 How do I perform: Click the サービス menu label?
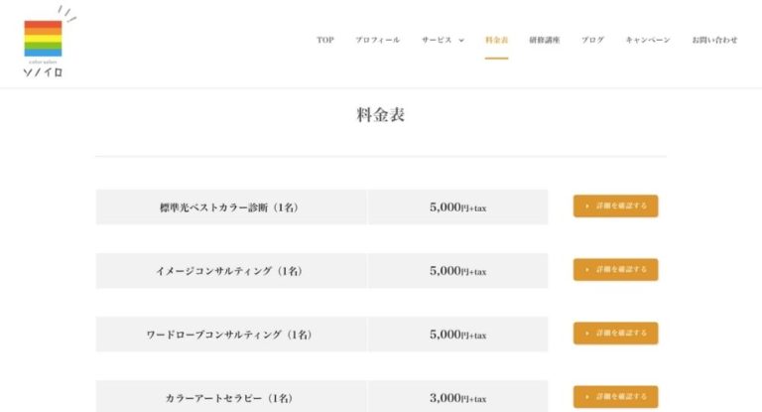(437, 40)
